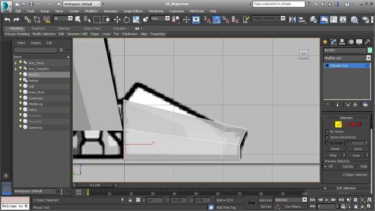Open the Modifier List dropdown
Screen dimensions: 375x211
tap(347, 58)
